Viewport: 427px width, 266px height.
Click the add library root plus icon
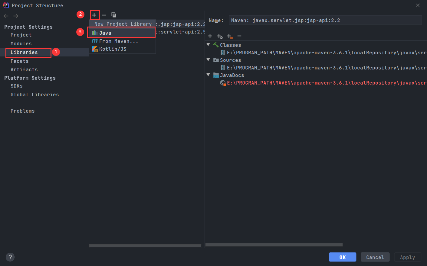click(210, 36)
